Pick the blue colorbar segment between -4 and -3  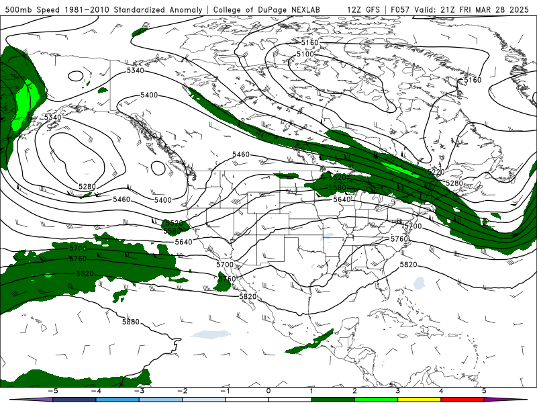[117, 400]
